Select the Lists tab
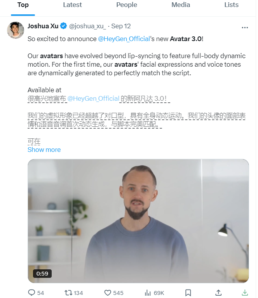258x298 pixels. pyautogui.click(x=232, y=5)
